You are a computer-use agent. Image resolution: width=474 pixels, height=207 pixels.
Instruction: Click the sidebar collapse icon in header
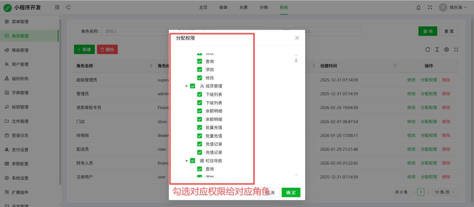coord(57,7)
